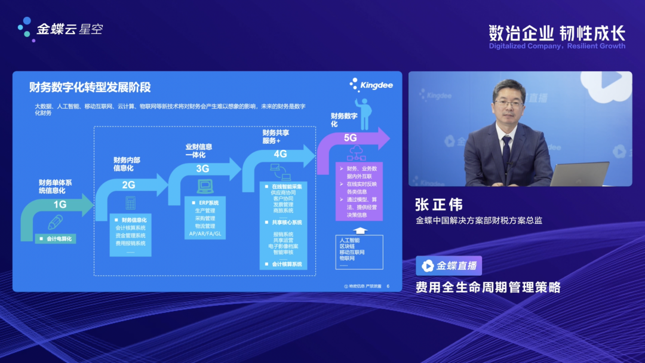Click the calculator icon under 2G arrow
Screen dimensions: 645x363
130,203
